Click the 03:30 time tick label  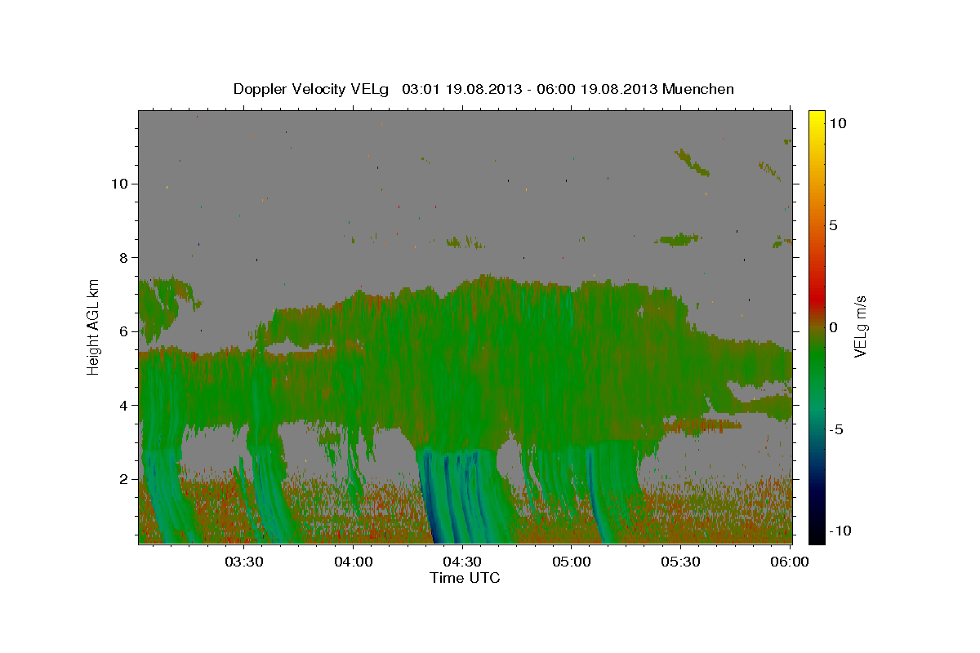pyautogui.click(x=243, y=562)
